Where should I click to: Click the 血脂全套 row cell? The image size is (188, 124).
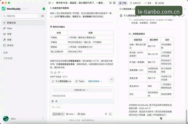pos(138,78)
